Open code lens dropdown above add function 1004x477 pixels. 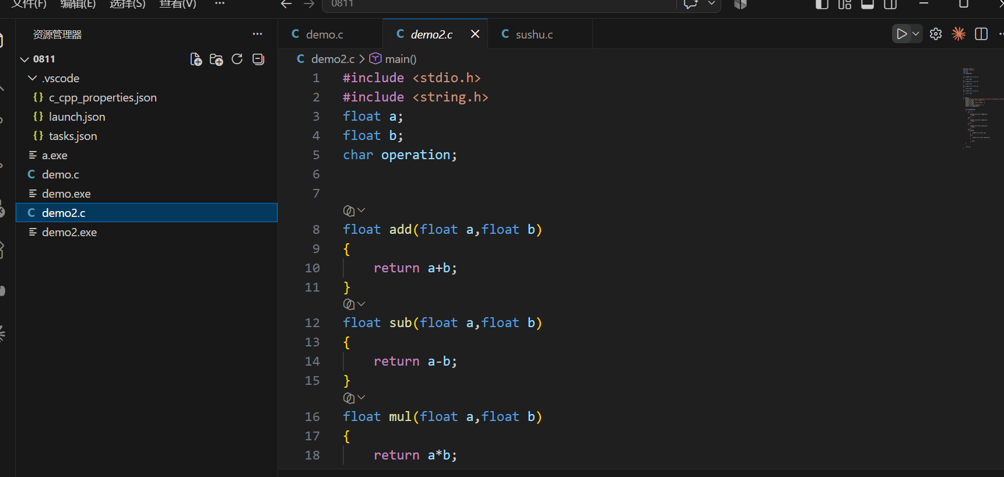pyautogui.click(x=354, y=211)
